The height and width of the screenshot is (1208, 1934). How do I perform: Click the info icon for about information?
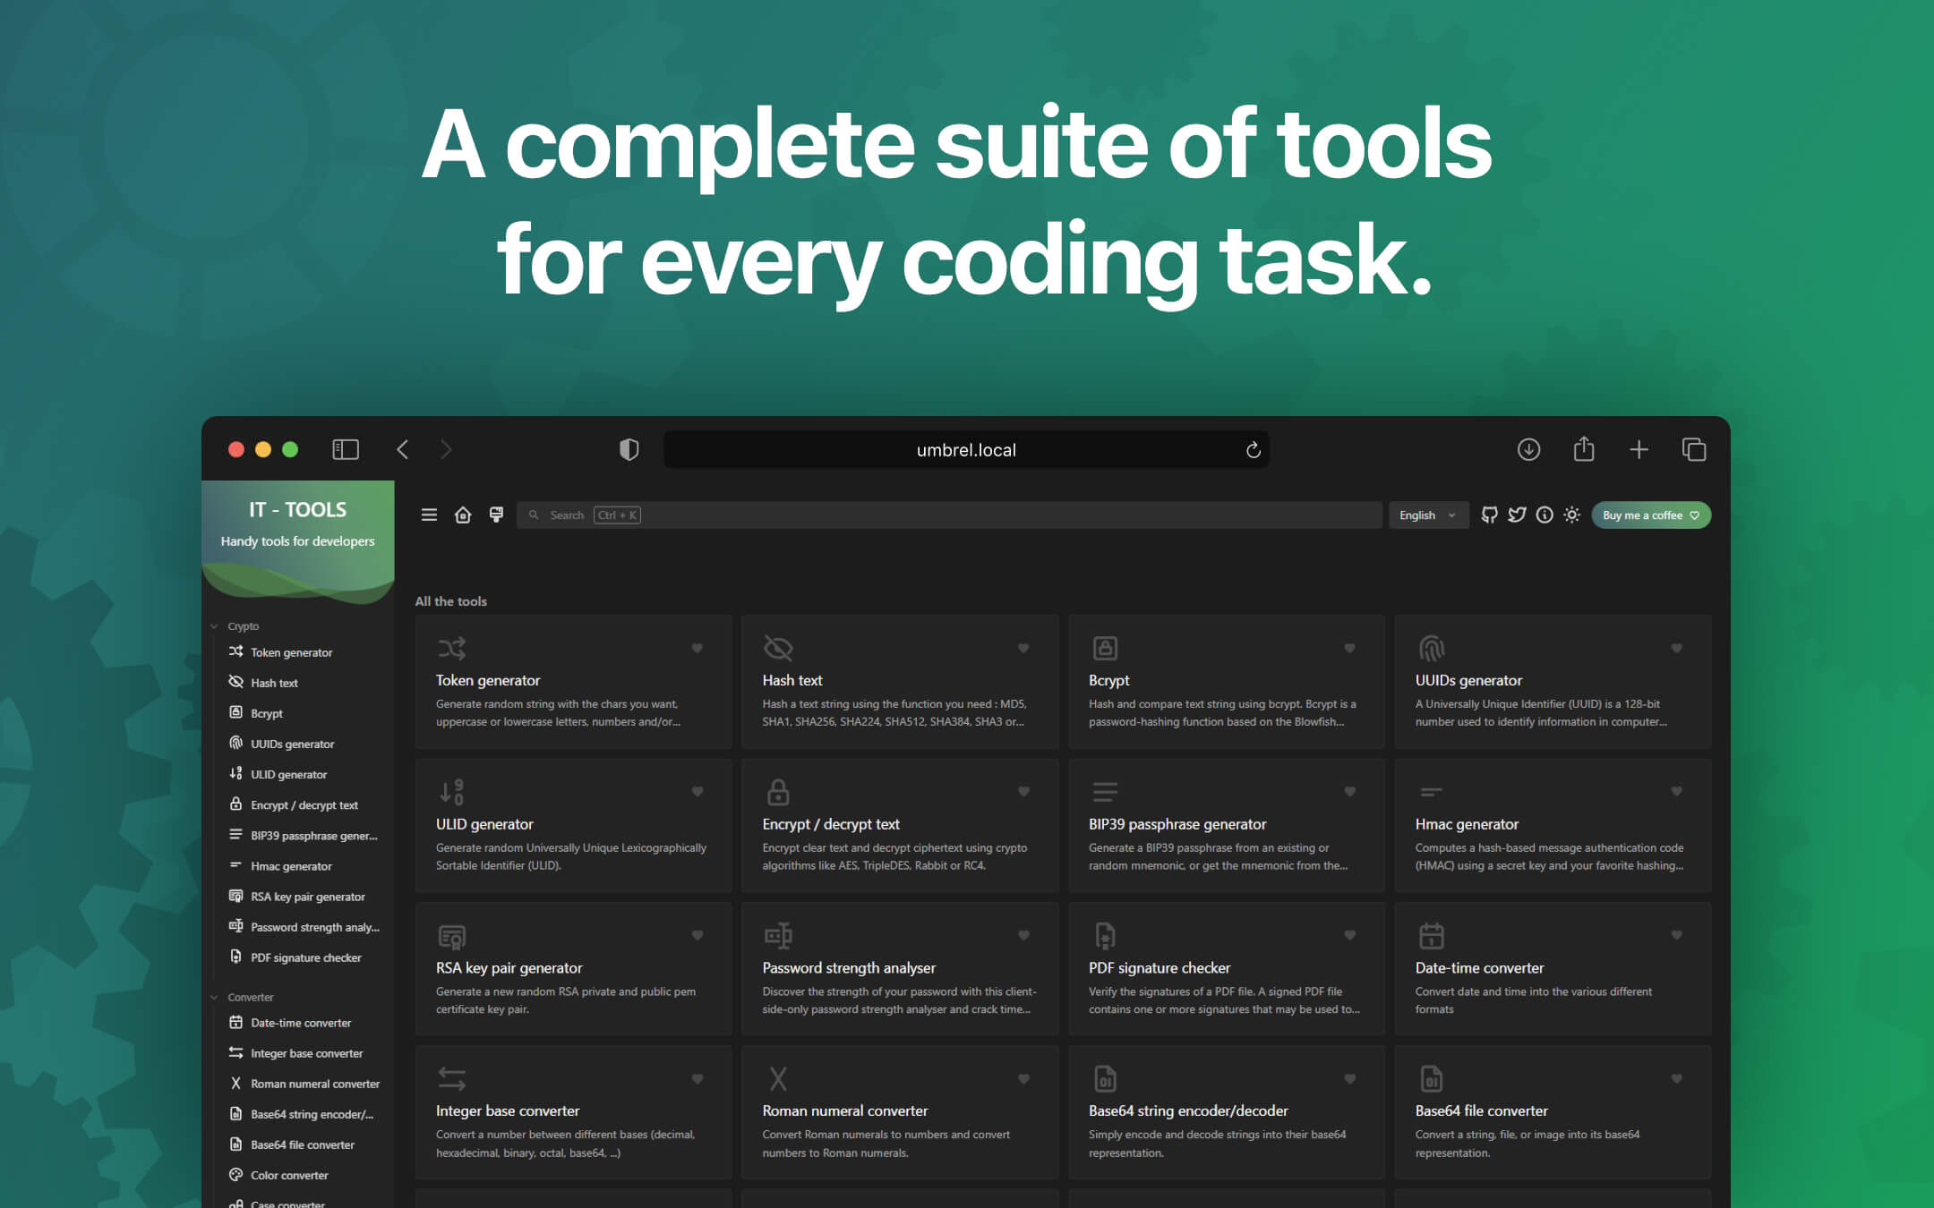click(1544, 515)
